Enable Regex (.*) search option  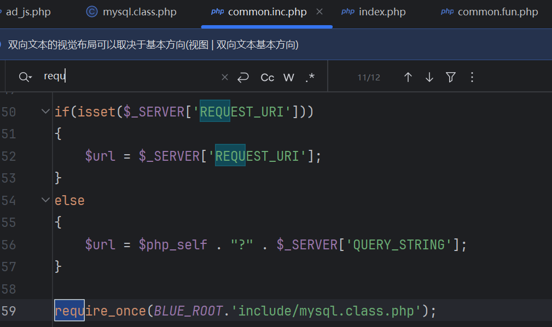pyautogui.click(x=310, y=77)
